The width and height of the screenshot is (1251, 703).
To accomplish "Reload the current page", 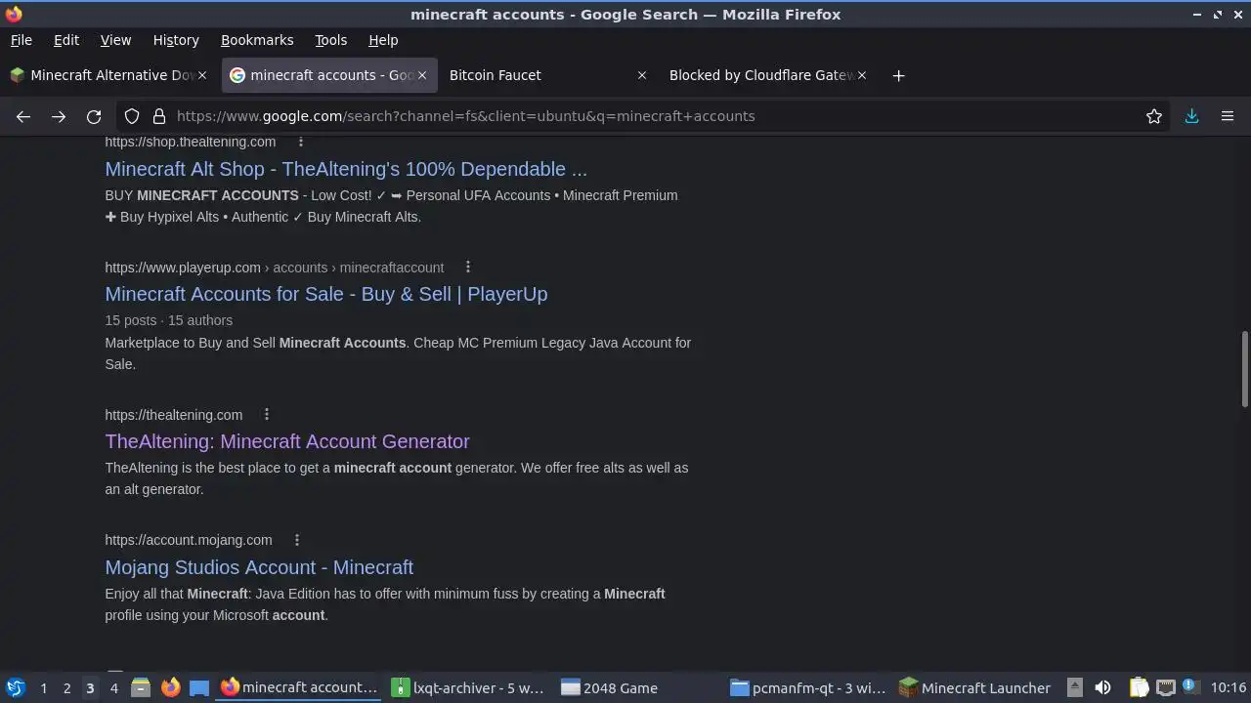I will (x=94, y=116).
